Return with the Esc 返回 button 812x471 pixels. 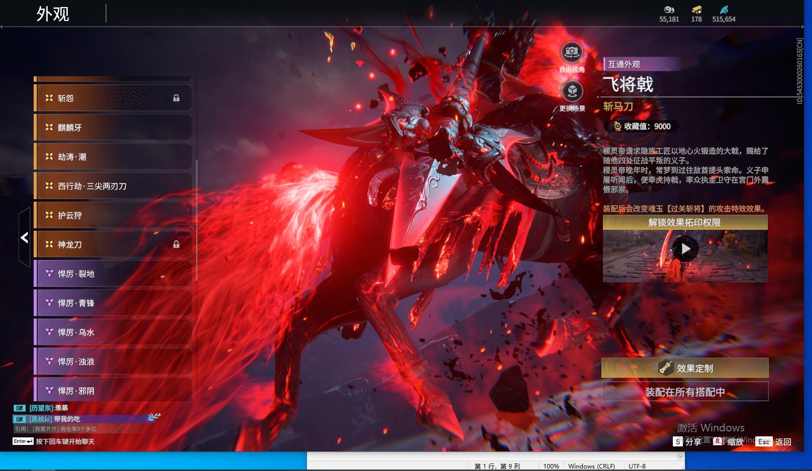774,441
